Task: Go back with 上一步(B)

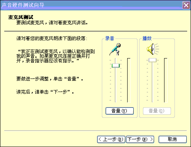Action: click(111, 139)
